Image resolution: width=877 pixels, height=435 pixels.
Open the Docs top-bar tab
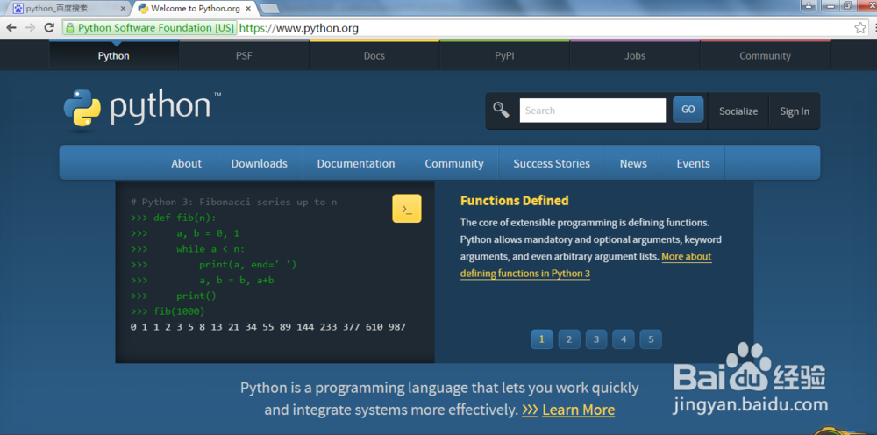pos(374,56)
